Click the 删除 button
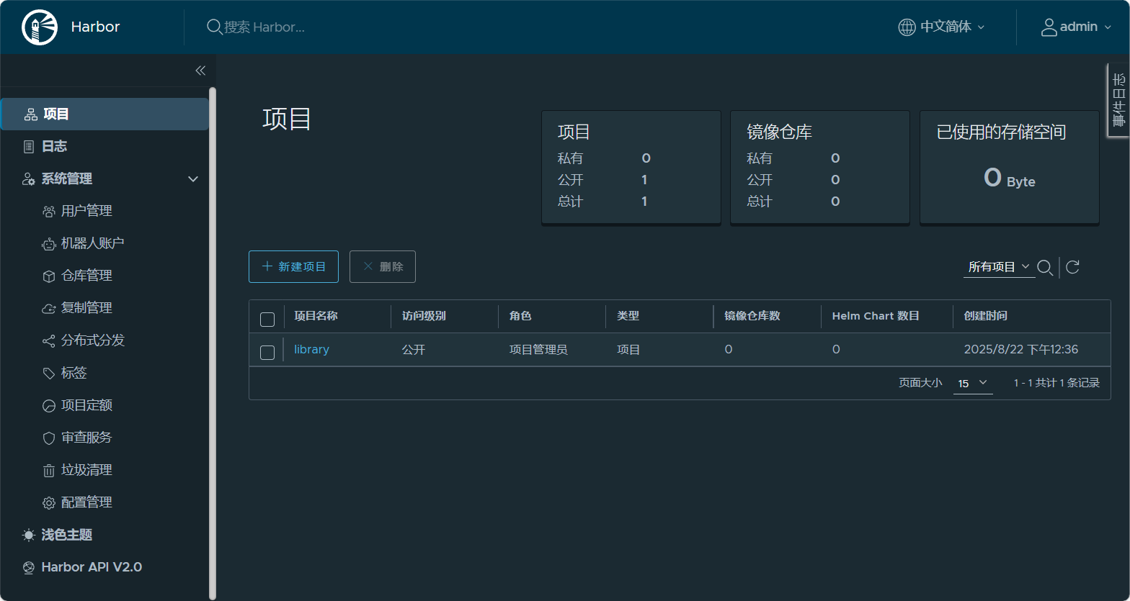This screenshot has height=601, width=1130. pyautogui.click(x=382, y=266)
